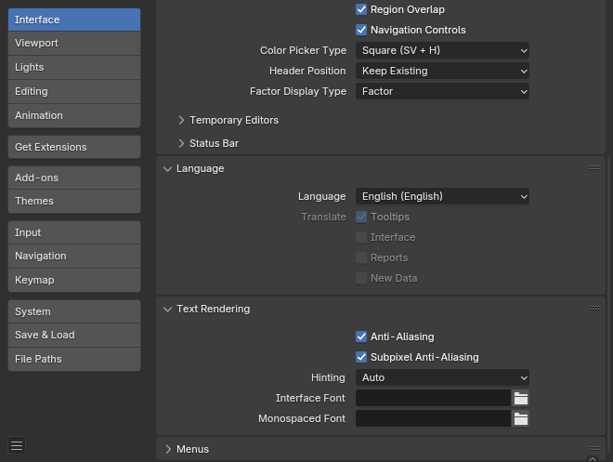
Task: Browse for Monospaced Font file
Action: tap(521, 418)
